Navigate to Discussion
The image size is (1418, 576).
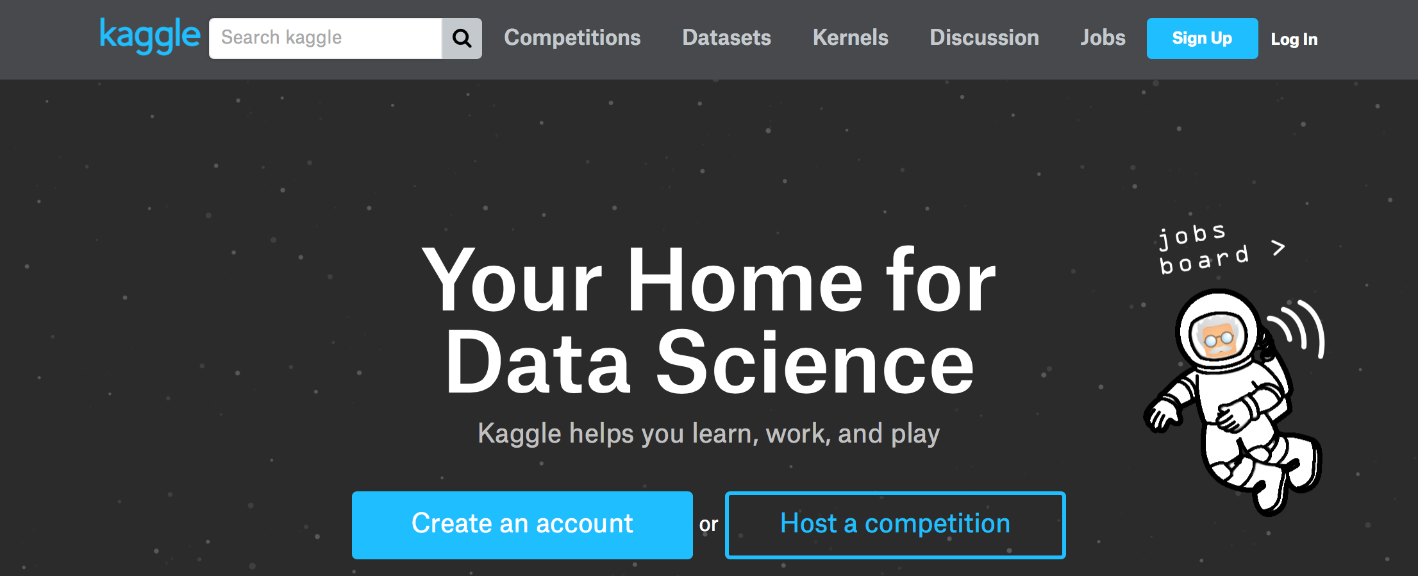[984, 38]
